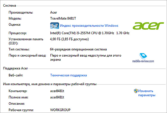This screenshot has height=113, width=167.
Task: Select processor text Intel(R) Core(TM) i5-2557M
Action: (x=70, y=33)
